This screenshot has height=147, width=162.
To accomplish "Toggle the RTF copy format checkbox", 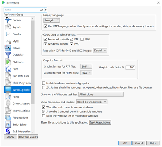I will (72, 39).
